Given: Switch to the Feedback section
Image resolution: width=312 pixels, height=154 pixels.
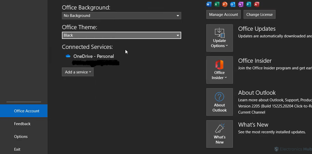Looking at the screenshot, I should point(22,124).
